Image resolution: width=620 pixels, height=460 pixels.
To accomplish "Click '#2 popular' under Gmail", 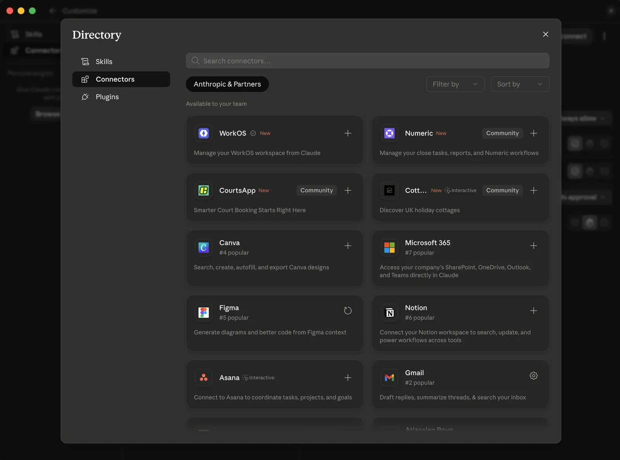I will pyautogui.click(x=420, y=382).
